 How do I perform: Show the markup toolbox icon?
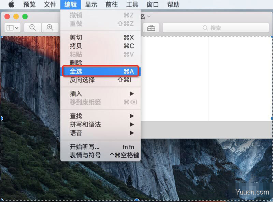[151, 28]
